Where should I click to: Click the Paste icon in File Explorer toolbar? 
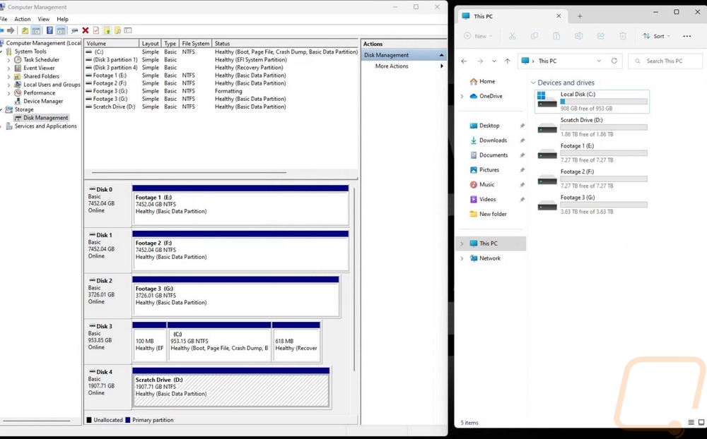point(556,36)
